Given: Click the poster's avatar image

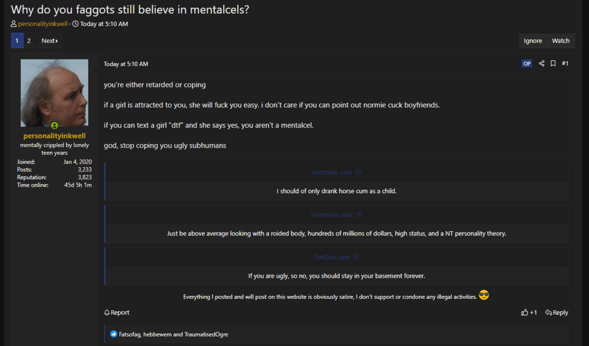Looking at the screenshot, I should pyautogui.click(x=54, y=93).
